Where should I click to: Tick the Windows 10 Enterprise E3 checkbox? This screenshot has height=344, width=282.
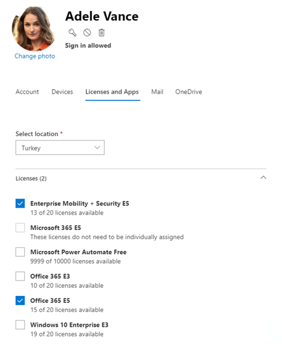(20, 325)
